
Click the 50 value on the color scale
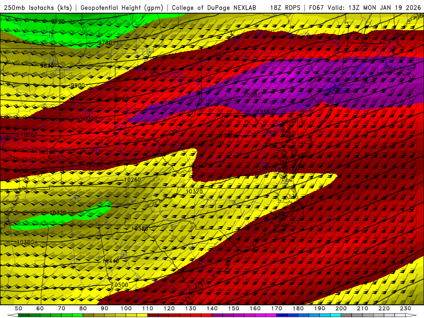(x=19, y=308)
